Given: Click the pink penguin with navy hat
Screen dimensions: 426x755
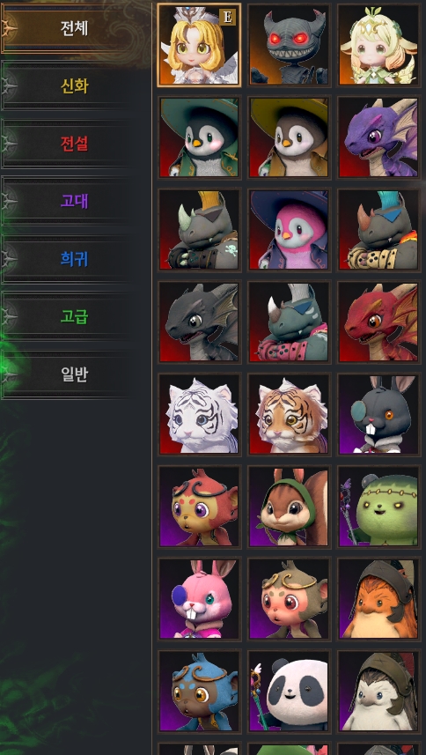Looking at the screenshot, I should pyautogui.click(x=289, y=230).
